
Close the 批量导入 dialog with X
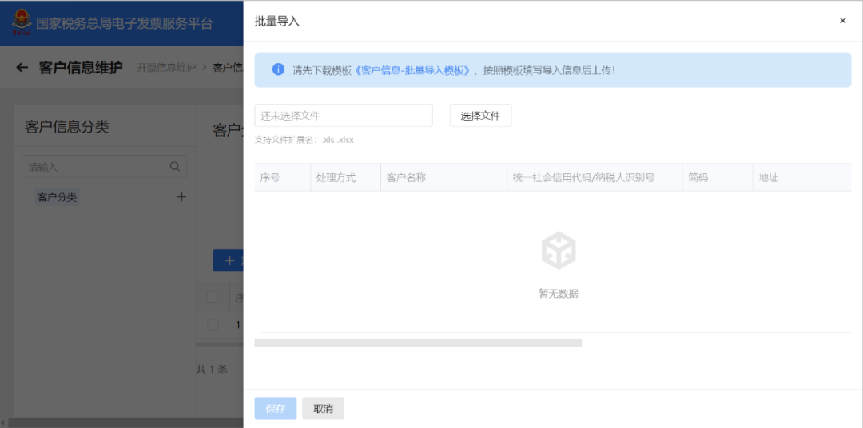(x=842, y=21)
